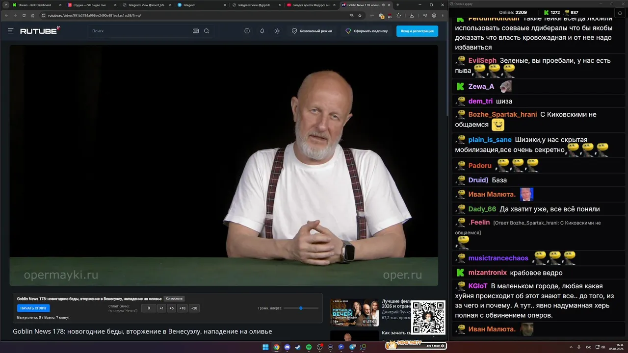Click the Копировать button
628x353 pixels.
coord(174,299)
